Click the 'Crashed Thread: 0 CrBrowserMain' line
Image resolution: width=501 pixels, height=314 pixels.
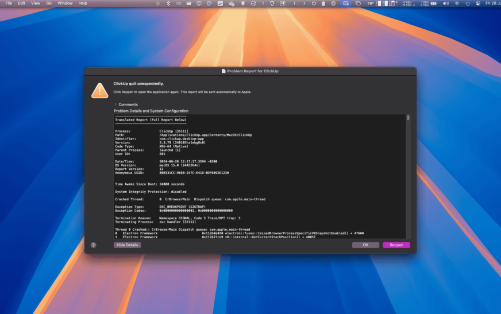coord(190,199)
